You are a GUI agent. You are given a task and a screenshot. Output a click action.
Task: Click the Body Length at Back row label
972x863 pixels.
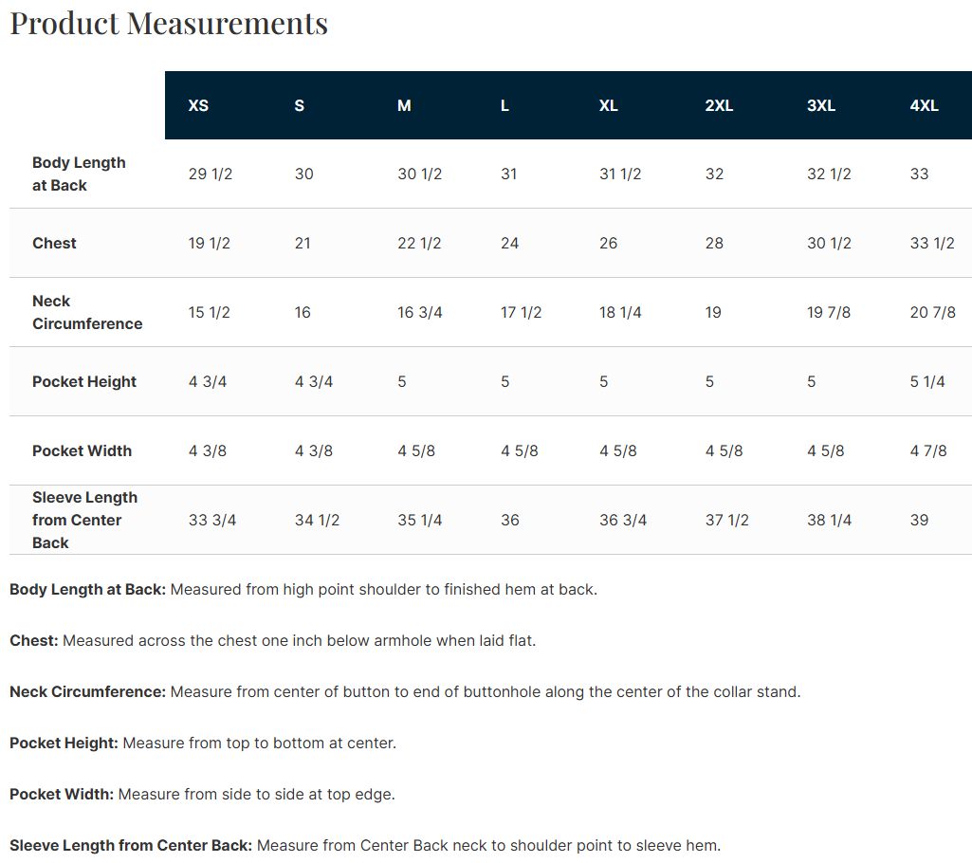pos(79,174)
